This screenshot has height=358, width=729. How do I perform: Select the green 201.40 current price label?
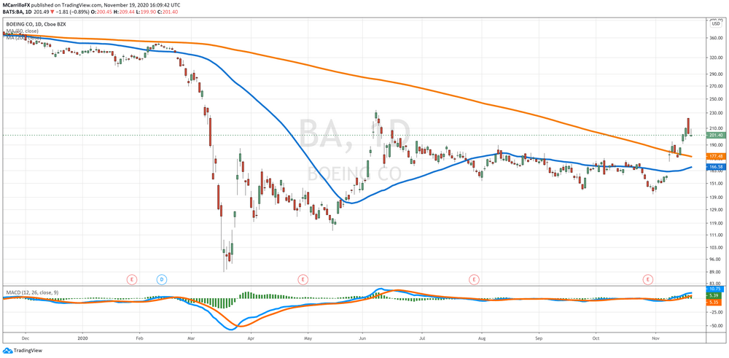[716, 136]
